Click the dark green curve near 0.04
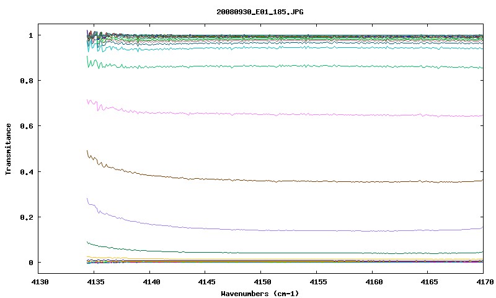This screenshot has height=298, width=496. point(285,253)
